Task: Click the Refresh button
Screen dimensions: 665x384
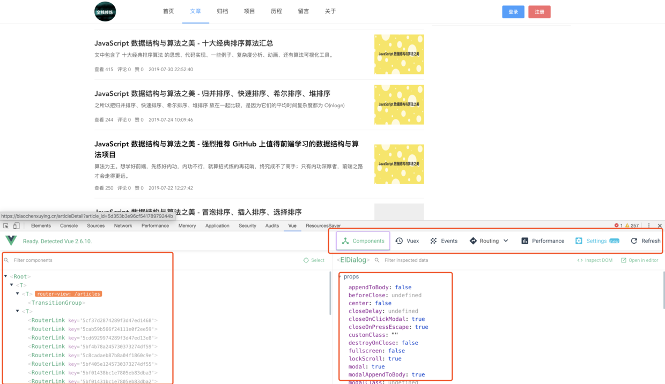Action: tap(645, 241)
